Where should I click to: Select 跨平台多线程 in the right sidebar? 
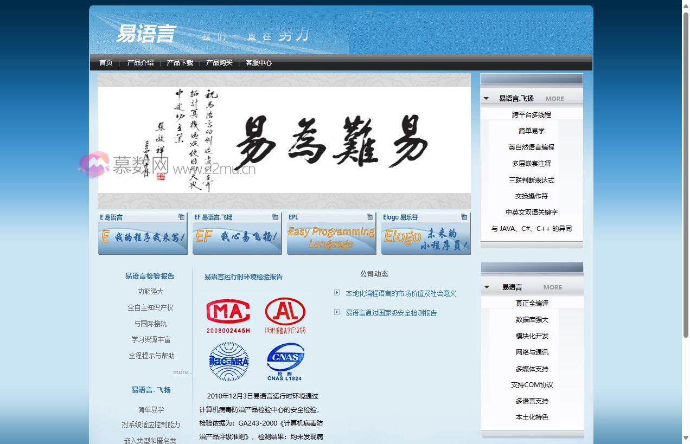click(x=531, y=114)
